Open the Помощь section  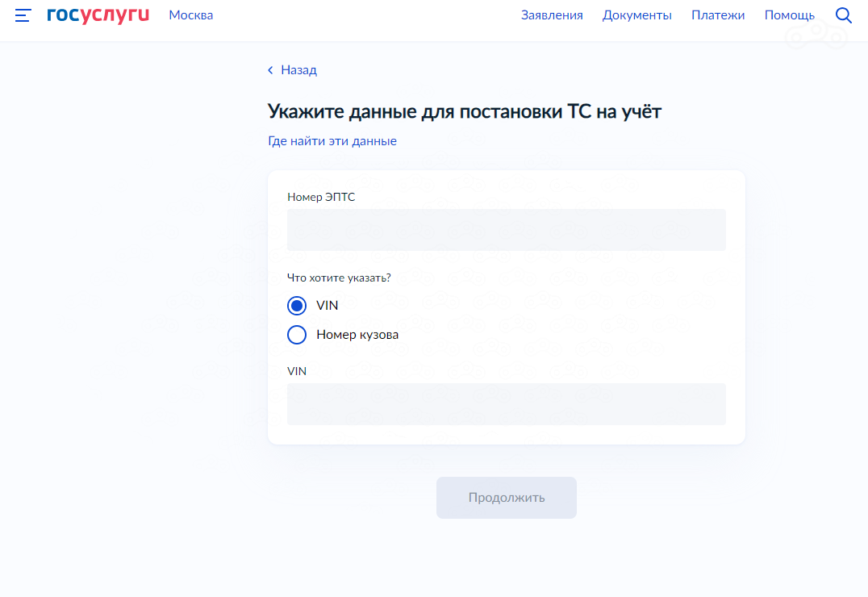[790, 15]
